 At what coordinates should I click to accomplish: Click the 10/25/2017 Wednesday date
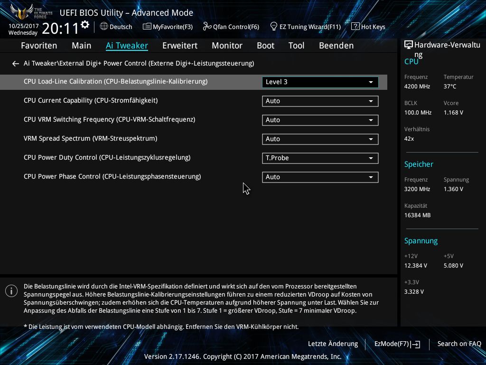(24, 29)
